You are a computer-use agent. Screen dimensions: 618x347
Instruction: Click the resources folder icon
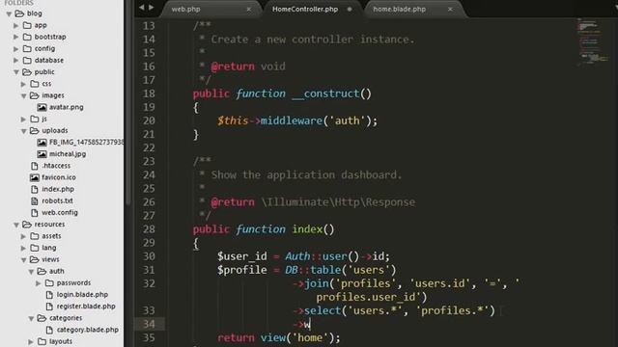tap(27, 225)
